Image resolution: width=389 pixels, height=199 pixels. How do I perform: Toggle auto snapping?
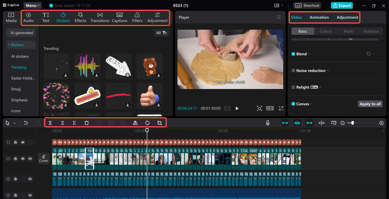click(x=297, y=123)
